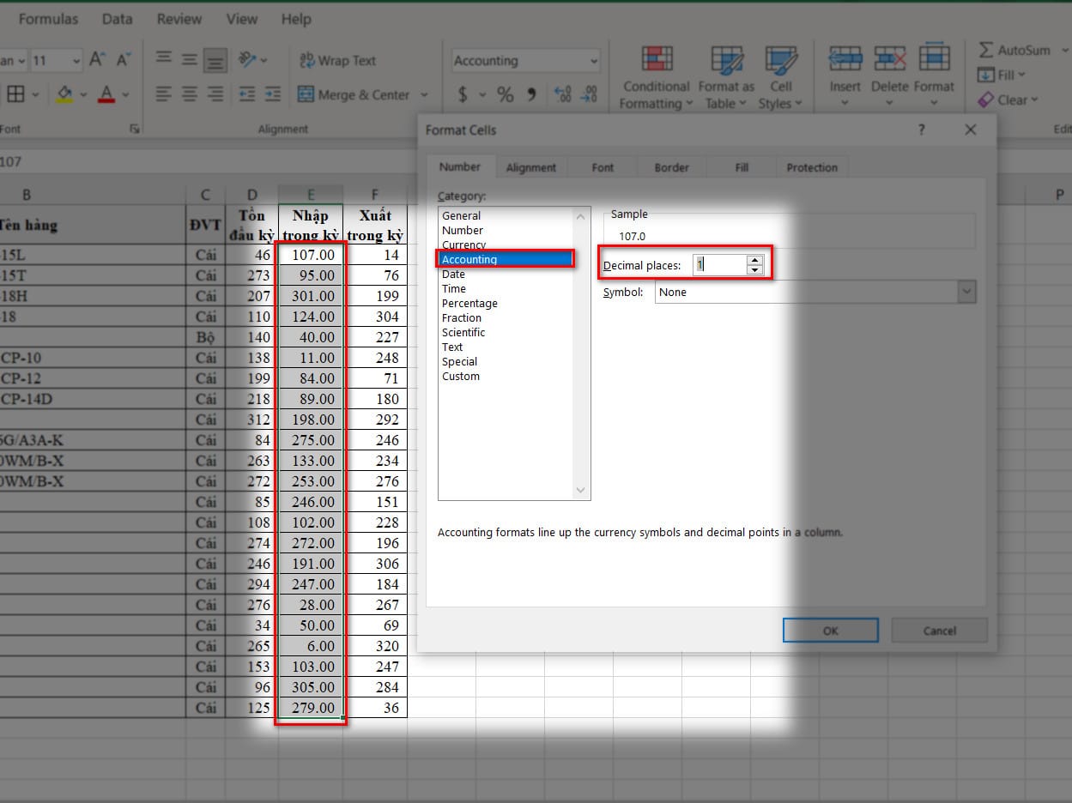The width and height of the screenshot is (1072, 803).
Task: Click the Help question mark in Format Cells
Action: click(x=922, y=130)
